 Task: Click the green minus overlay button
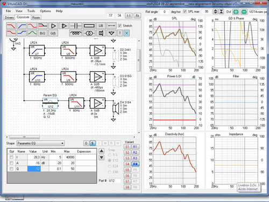[244, 12]
